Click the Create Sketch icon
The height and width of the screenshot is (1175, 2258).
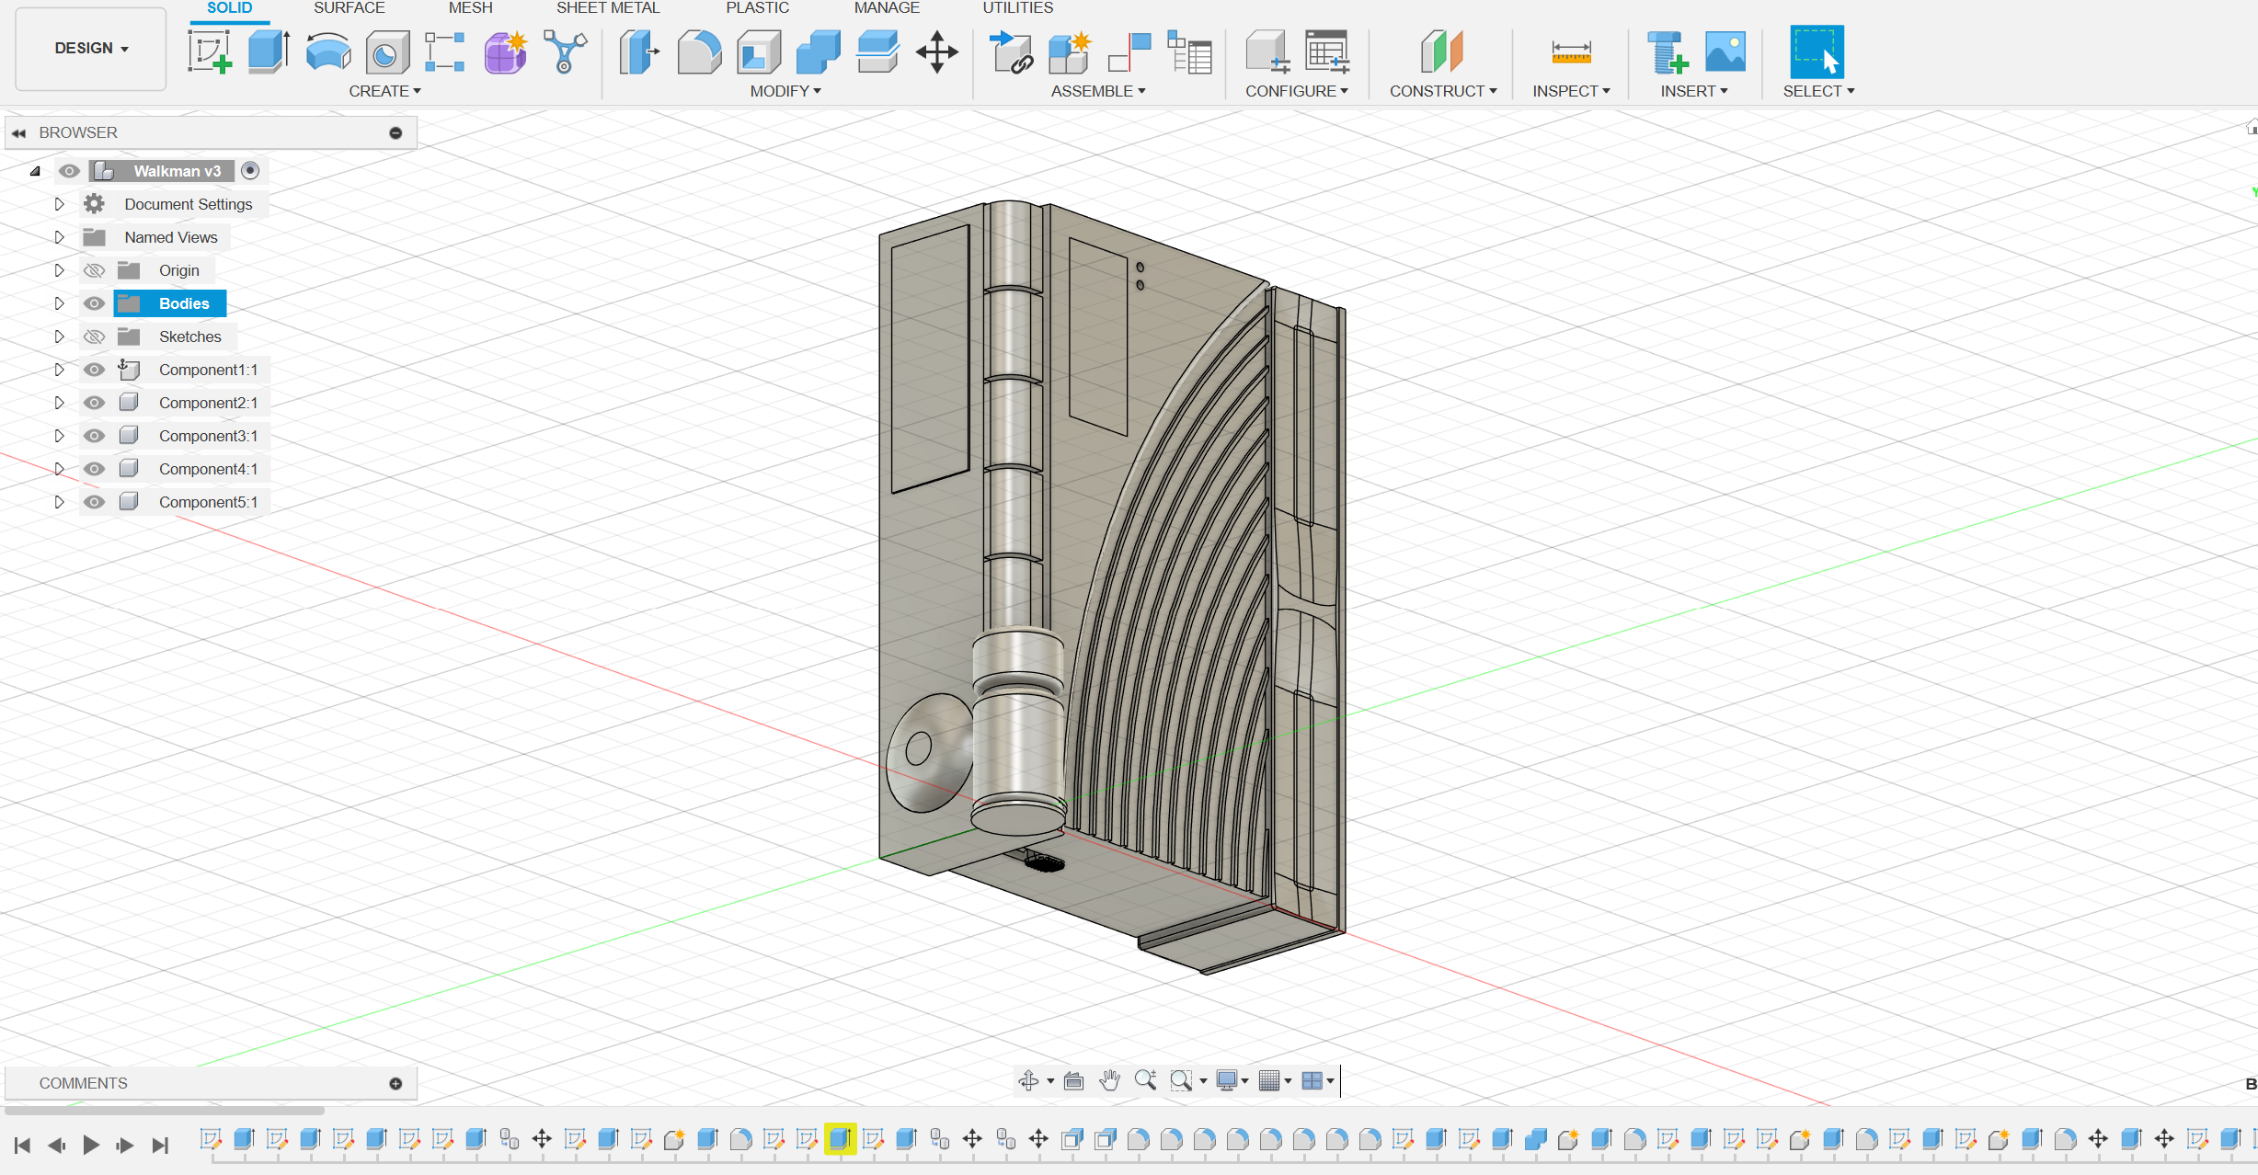click(210, 51)
